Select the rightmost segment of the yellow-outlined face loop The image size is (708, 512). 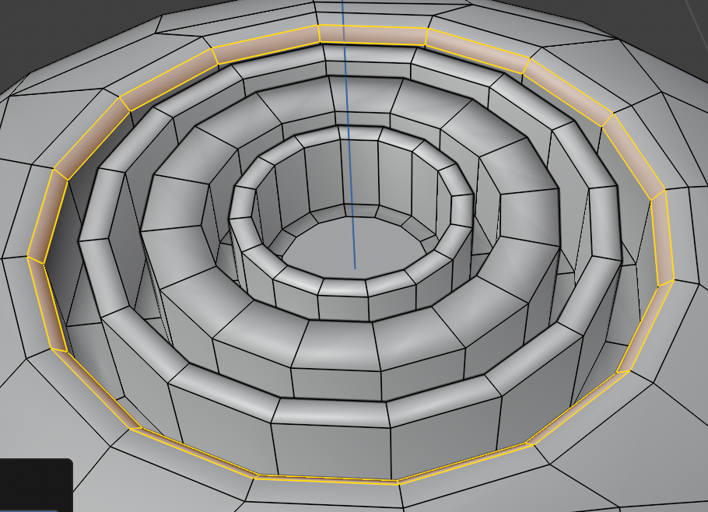tap(661, 237)
